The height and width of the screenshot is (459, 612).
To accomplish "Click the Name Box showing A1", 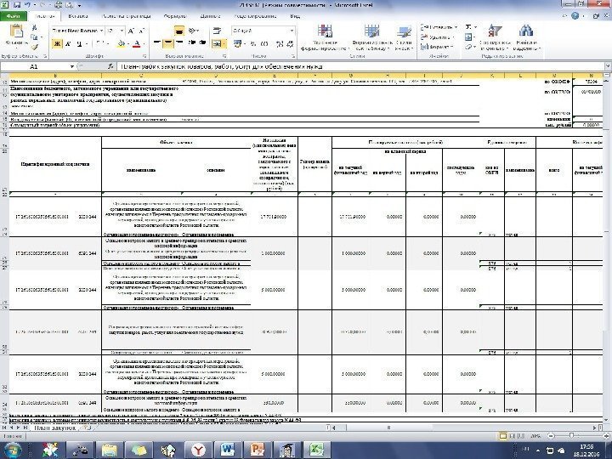I will [35, 67].
